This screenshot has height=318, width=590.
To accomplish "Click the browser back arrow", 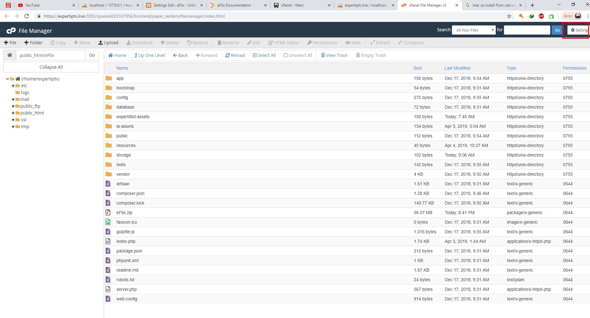I will coord(7,16).
